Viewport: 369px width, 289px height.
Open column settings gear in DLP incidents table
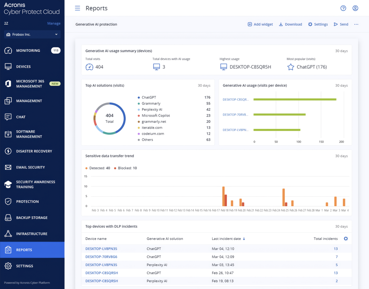346,239
